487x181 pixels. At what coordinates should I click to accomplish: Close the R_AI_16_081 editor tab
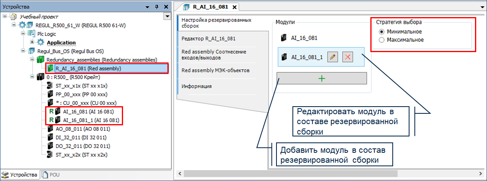[235, 7]
